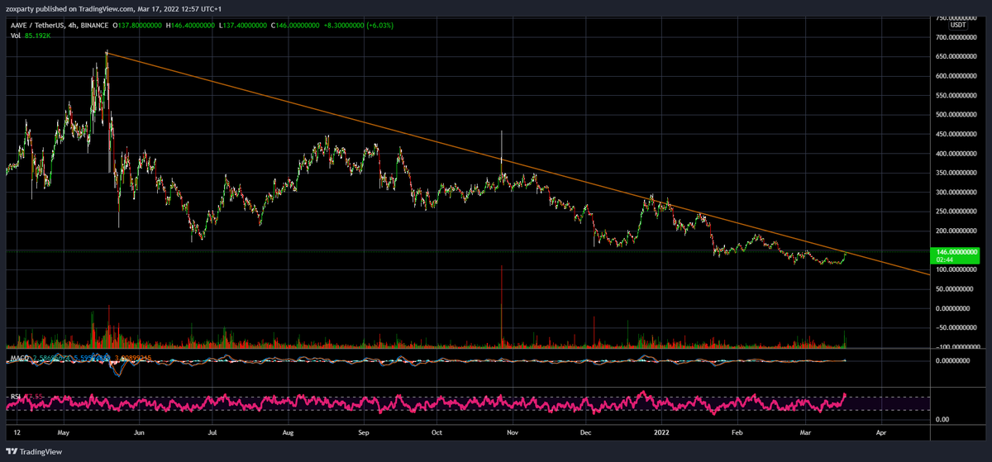
Task: Click the Apr label on time axis
Action: pos(881,431)
